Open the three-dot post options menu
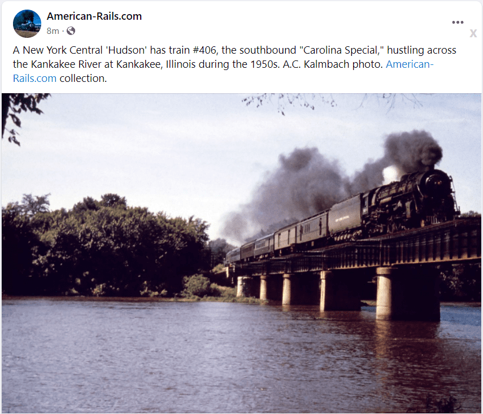This screenshot has width=483, height=414. [458, 22]
